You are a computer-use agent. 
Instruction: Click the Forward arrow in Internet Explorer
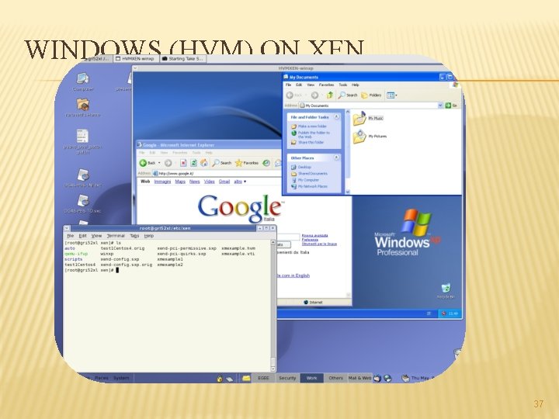tap(168, 163)
